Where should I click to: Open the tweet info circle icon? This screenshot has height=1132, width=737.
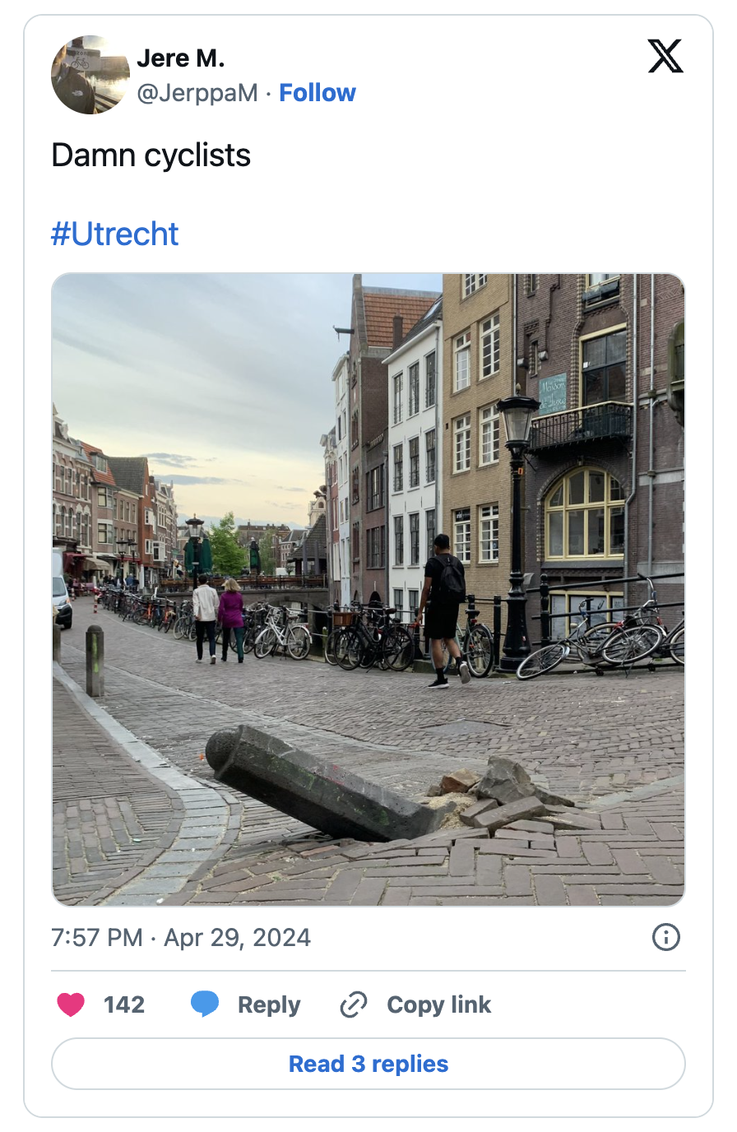click(665, 937)
